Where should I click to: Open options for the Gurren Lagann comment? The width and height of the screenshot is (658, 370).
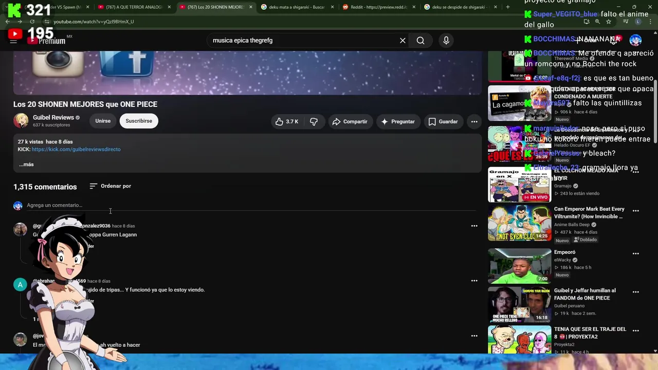(474, 226)
